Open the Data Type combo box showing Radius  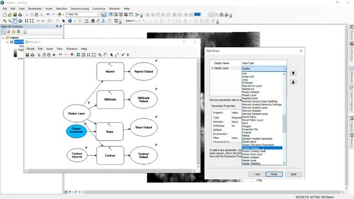(264, 69)
